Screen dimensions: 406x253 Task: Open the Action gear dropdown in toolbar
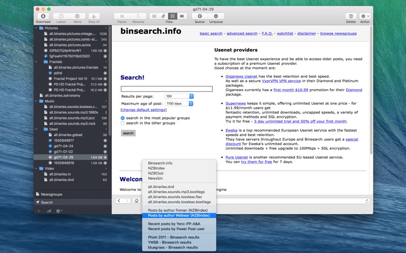[x=365, y=16]
